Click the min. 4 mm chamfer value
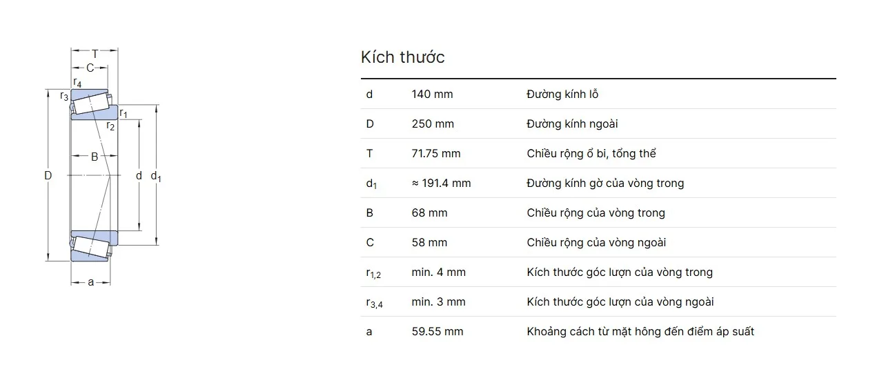This screenshot has width=895, height=367. 438,272
